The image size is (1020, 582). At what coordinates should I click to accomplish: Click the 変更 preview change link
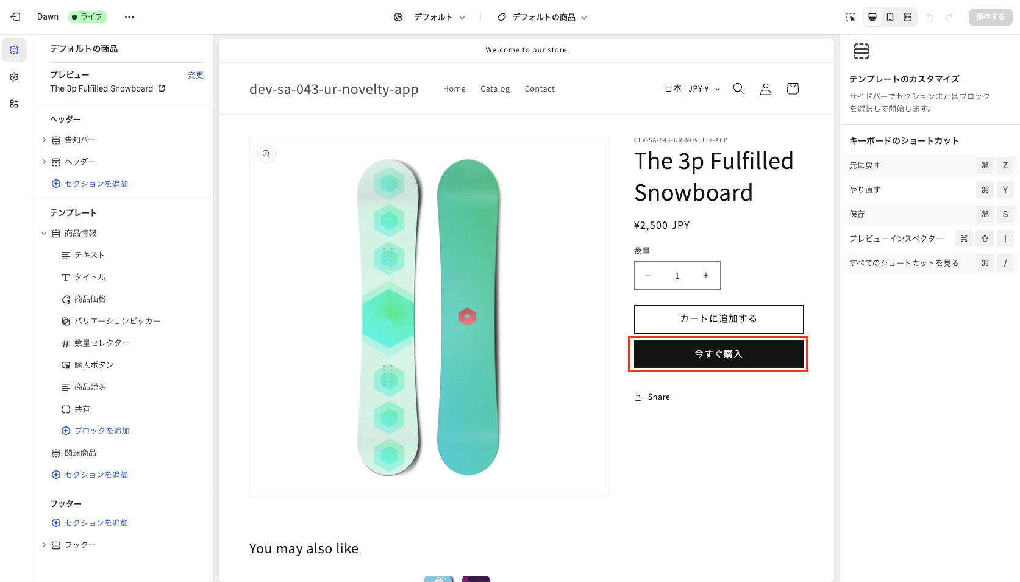(196, 74)
